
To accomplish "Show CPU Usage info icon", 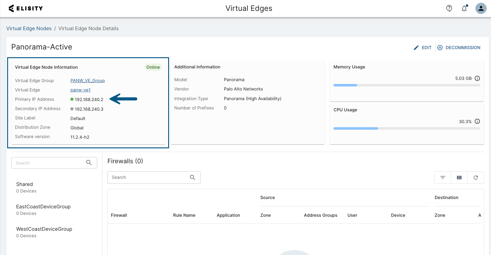I will coord(477,121).
